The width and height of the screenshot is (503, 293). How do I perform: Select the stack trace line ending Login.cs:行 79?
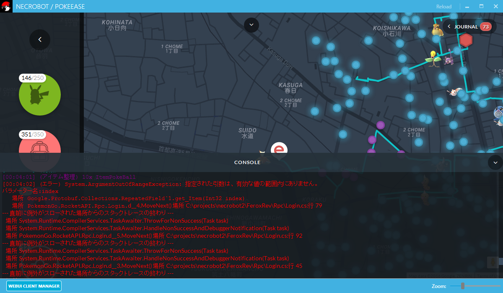(167, 206)
